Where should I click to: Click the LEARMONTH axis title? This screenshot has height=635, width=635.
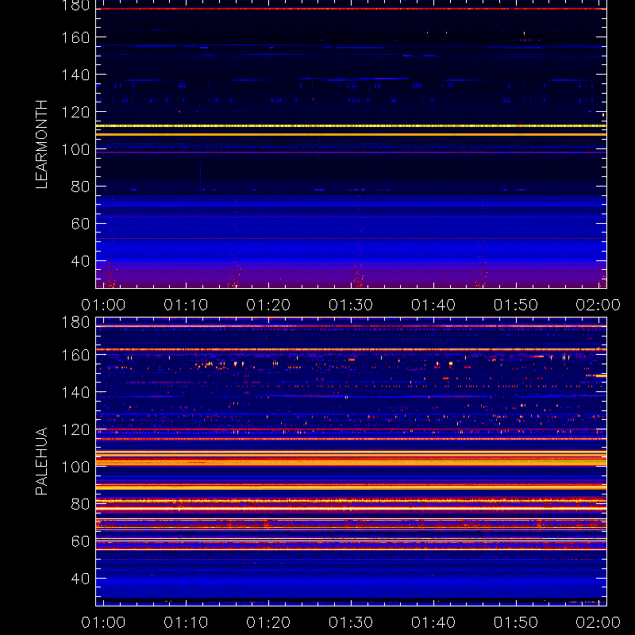click(41, 144)
